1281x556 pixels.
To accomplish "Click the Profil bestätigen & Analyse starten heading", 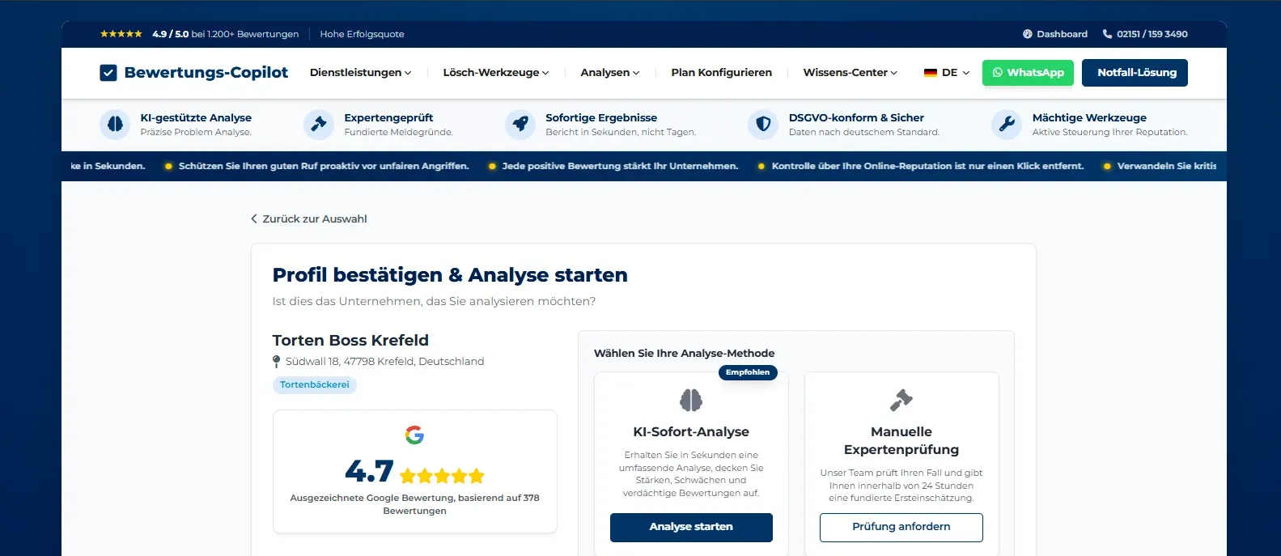I will pyautogui.click(x=450, y=275).
